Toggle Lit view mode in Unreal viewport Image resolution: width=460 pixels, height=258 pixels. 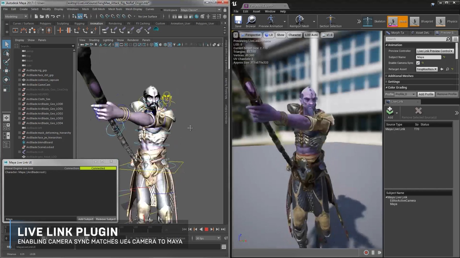269,35
